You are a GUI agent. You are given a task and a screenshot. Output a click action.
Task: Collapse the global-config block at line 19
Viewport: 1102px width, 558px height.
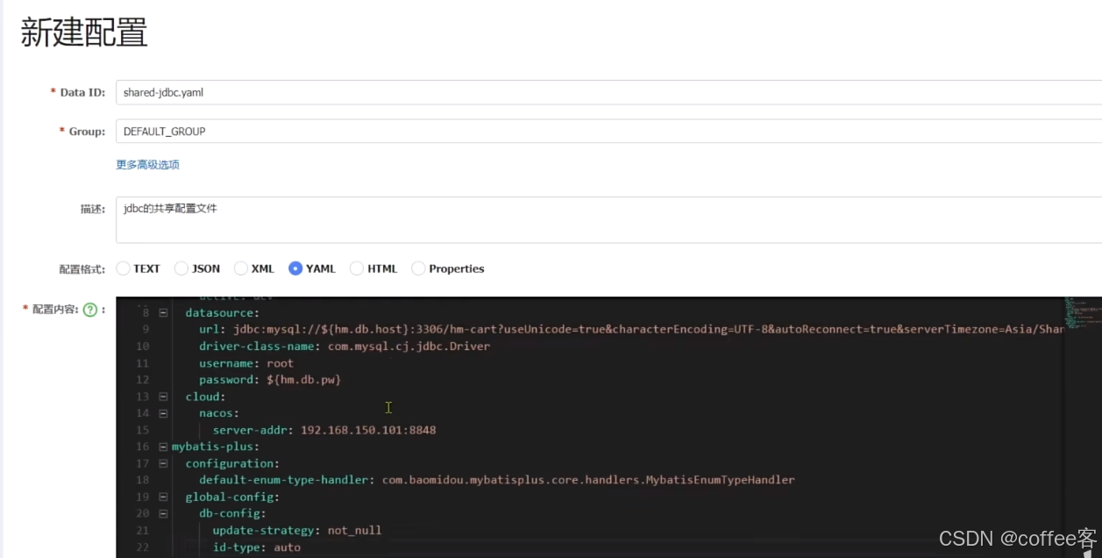point(163,497)
